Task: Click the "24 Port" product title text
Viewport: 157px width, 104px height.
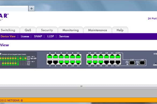Action: click(x=152, y=19)
